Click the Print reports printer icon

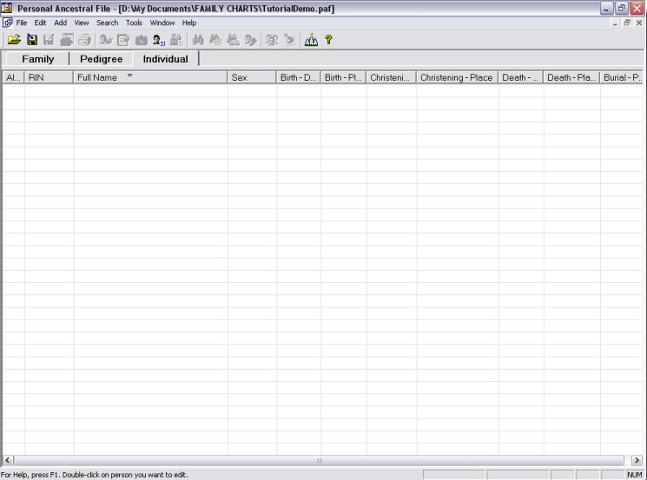[84, 40]
